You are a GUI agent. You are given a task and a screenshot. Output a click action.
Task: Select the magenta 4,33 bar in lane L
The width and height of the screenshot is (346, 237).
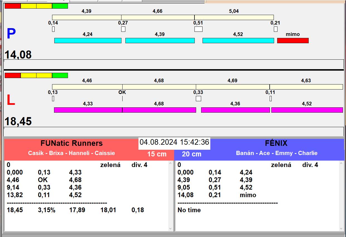(x=88, y=110)
